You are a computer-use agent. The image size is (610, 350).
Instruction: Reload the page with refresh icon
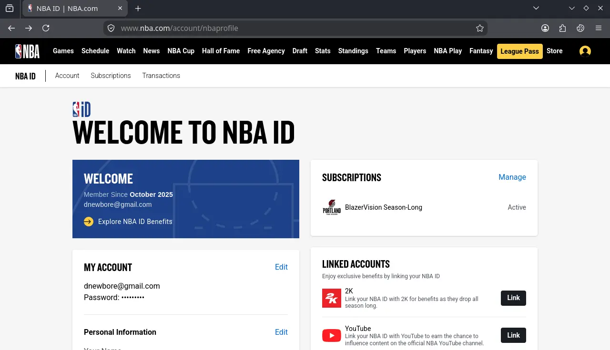point(46,28)
